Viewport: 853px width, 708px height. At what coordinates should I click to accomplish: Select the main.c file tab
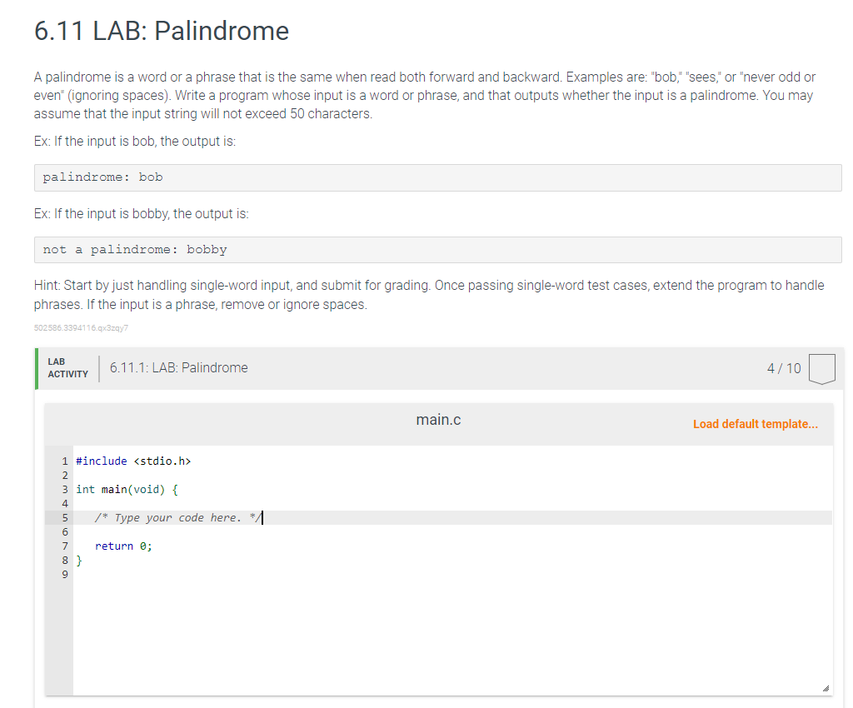pyautogui.click(x=438, y=420)
